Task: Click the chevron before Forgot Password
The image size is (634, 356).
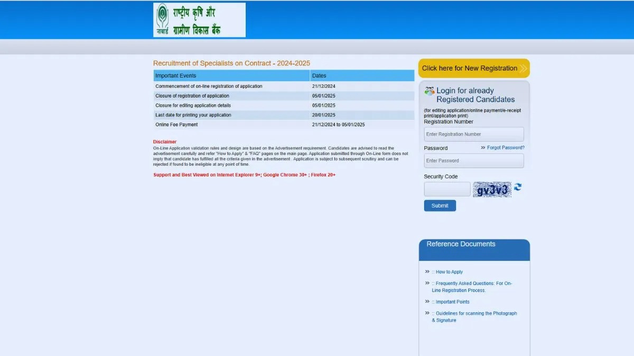Action: coord(483,148)
